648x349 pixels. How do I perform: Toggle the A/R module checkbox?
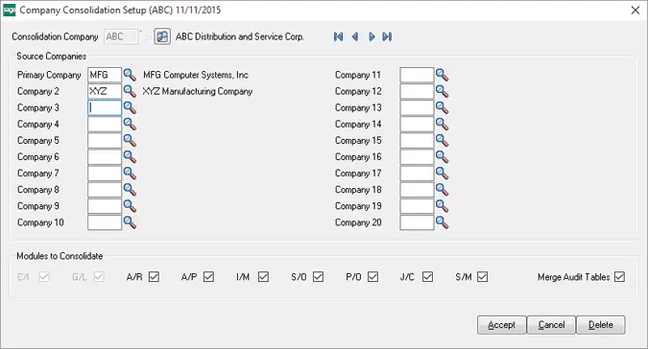click(155, 277)
